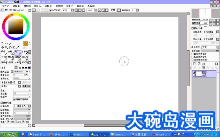This screenshot has height=137, width=220.
Task: Switch to Adobe taskbar window
Action: pos(79,134)
